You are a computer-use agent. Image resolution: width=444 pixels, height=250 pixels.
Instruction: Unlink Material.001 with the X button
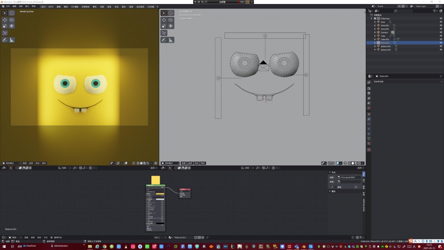point(203,238)
